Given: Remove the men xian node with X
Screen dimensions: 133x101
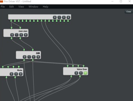Looking at the screenshot, I should pos(21,35).
